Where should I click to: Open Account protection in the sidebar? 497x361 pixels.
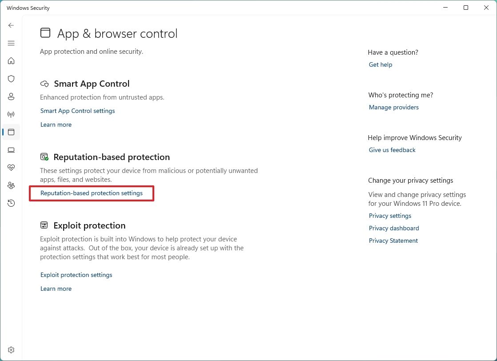pyautogui.click(x=11, y=96)
